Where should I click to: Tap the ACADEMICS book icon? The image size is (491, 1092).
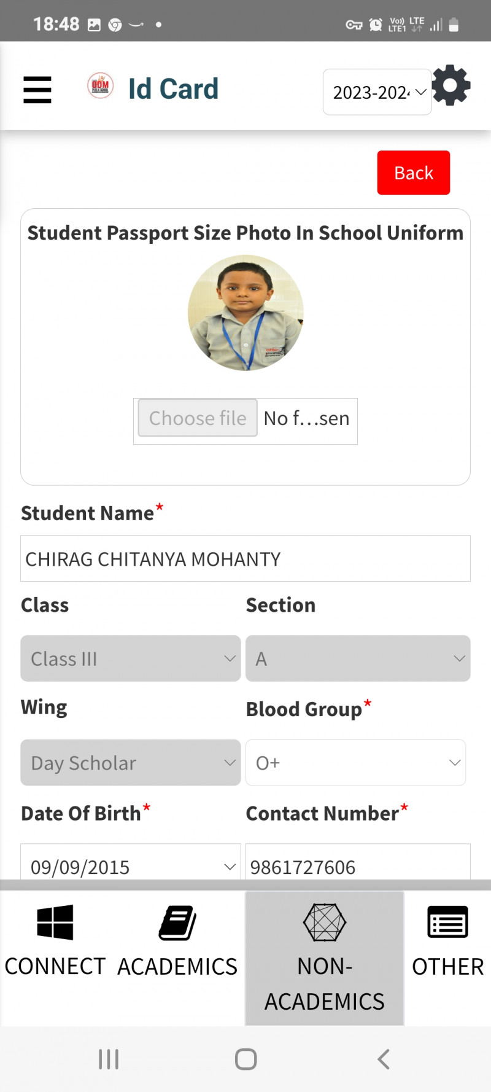177,922
